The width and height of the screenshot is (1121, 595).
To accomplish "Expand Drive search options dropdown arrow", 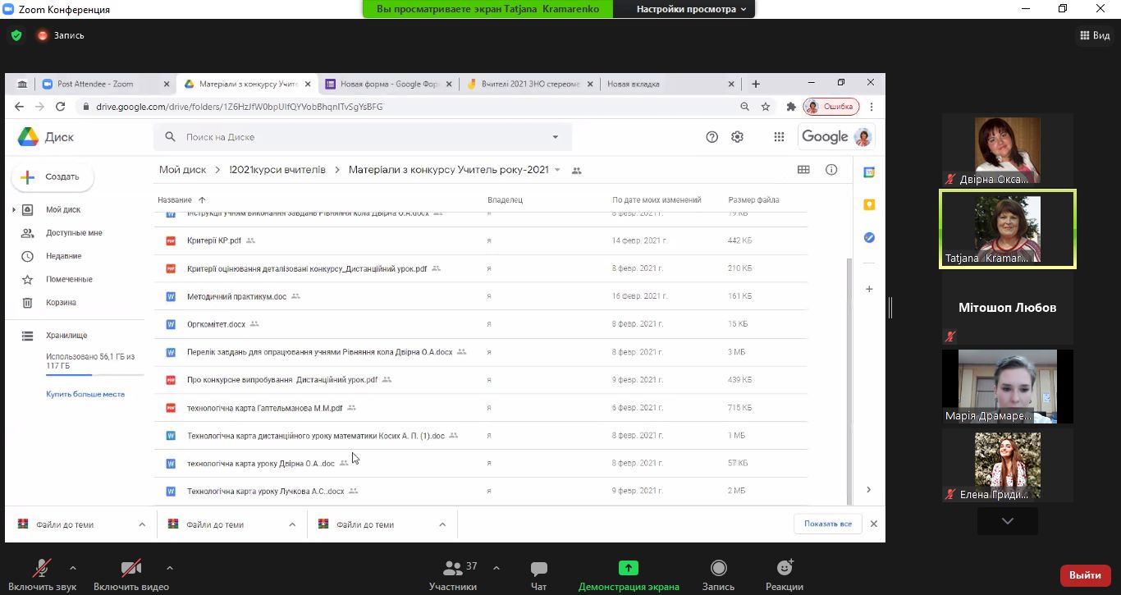I will 556,137.
